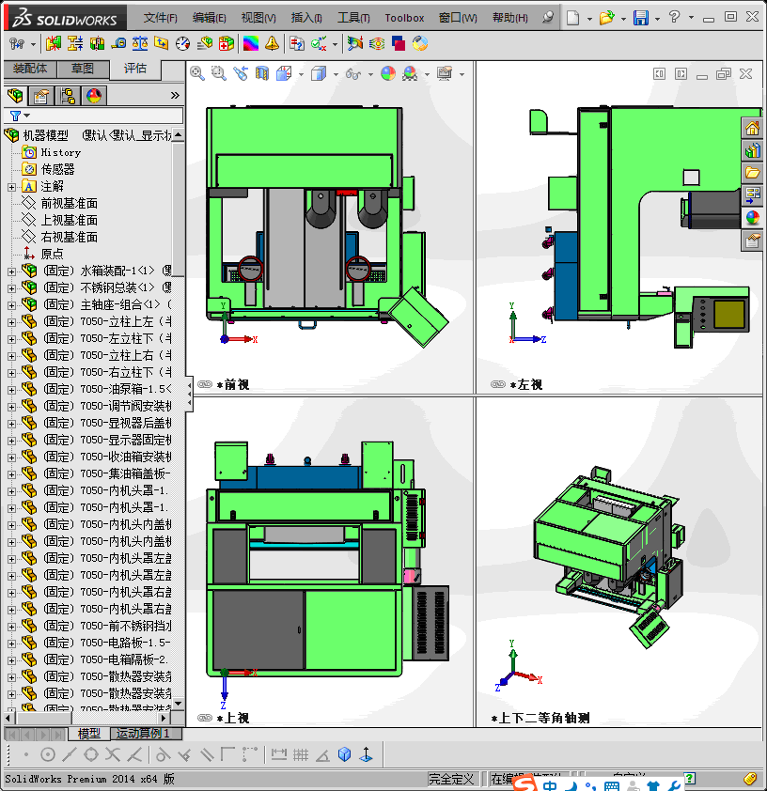
Task: Click the Appearances color ball side icon
Action: [x=752, y=218]
